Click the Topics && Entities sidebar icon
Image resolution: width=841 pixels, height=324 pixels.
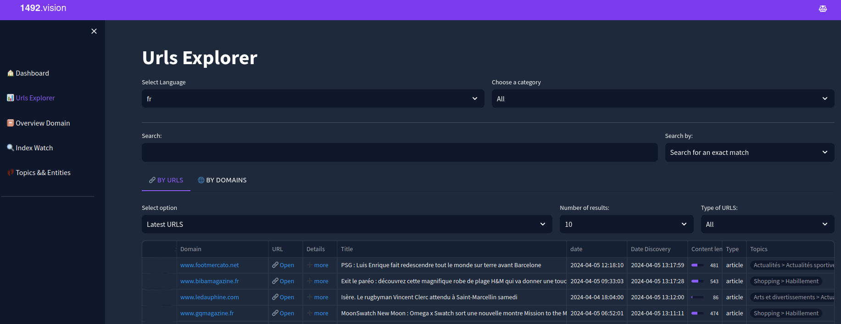(x=10, y=172)
